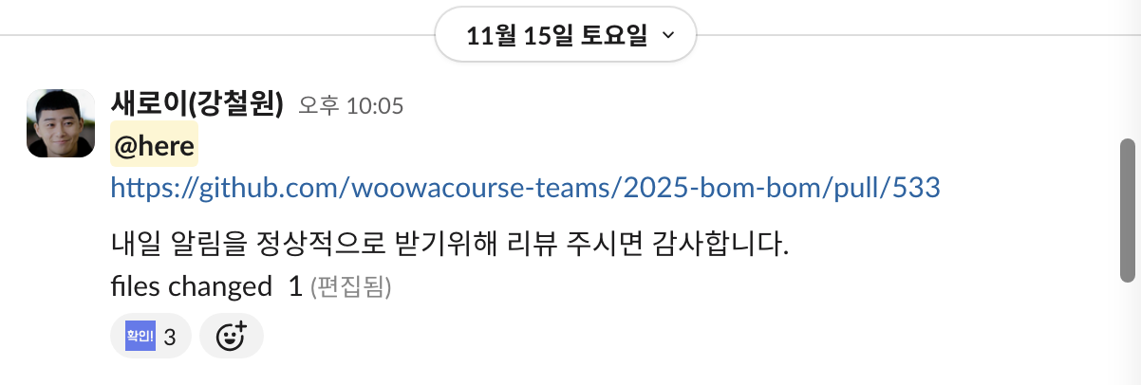Viewport: 1141px width, 385px height.
Task: Click the blue 확인! emoji image
Action: click(140, 336)
